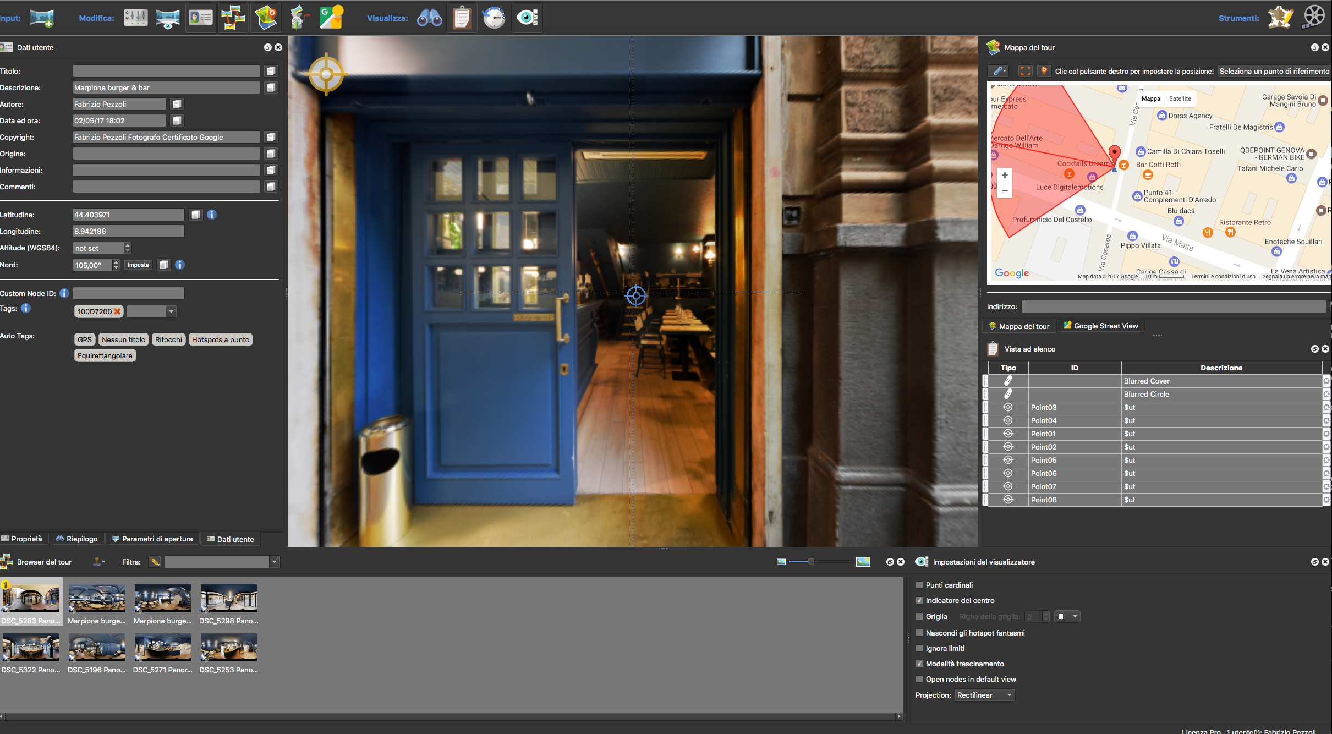Image resolution: width=1332 pixels, height=734 pixels.
Task: Open the Input add panorama icon
Action: tap(42, 18)
